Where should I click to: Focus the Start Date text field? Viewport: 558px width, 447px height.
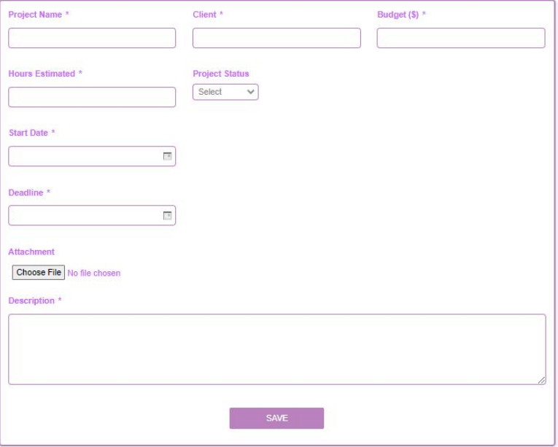84,156
